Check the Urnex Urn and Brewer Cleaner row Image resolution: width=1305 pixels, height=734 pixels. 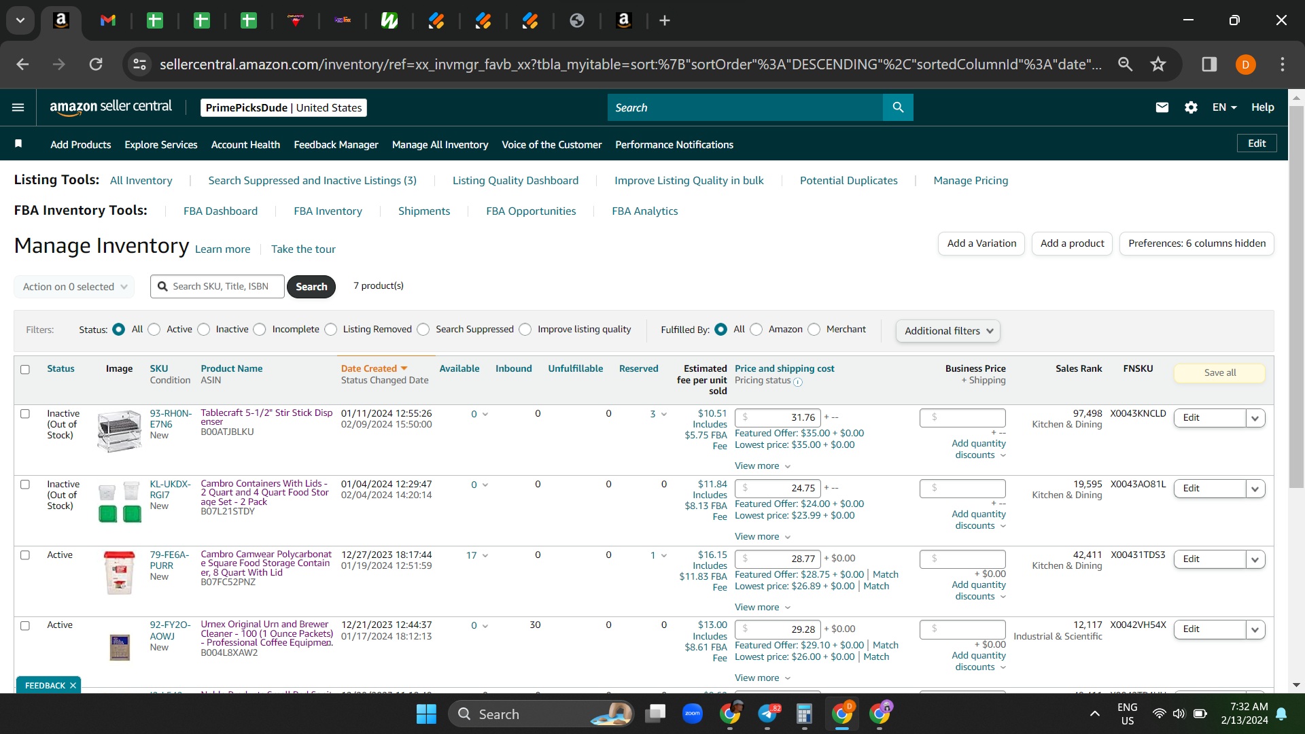[25, 626]
